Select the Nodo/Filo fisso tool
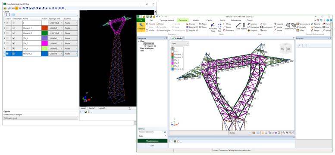The image size is (335, 155). [213, 27]
